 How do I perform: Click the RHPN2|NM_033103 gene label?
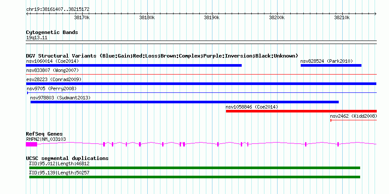pos(46,140)
